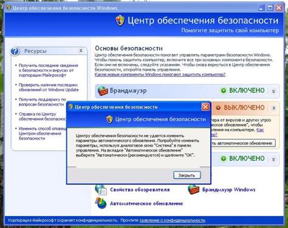
Task: Click the green ВКЛЮЧЕНО status of Брандмауэр
Action: coord(247,90)
